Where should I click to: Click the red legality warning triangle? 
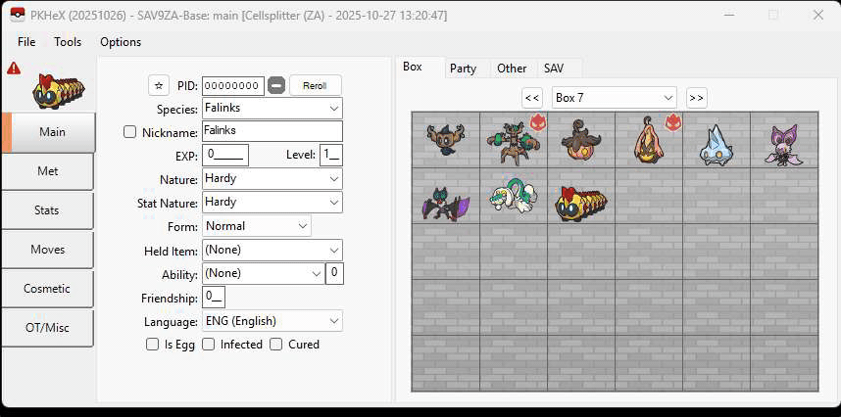(14, 69)
